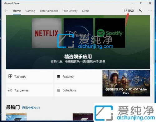Click the 搜索 search label
The image size is (156, 122).
point(131,11)
